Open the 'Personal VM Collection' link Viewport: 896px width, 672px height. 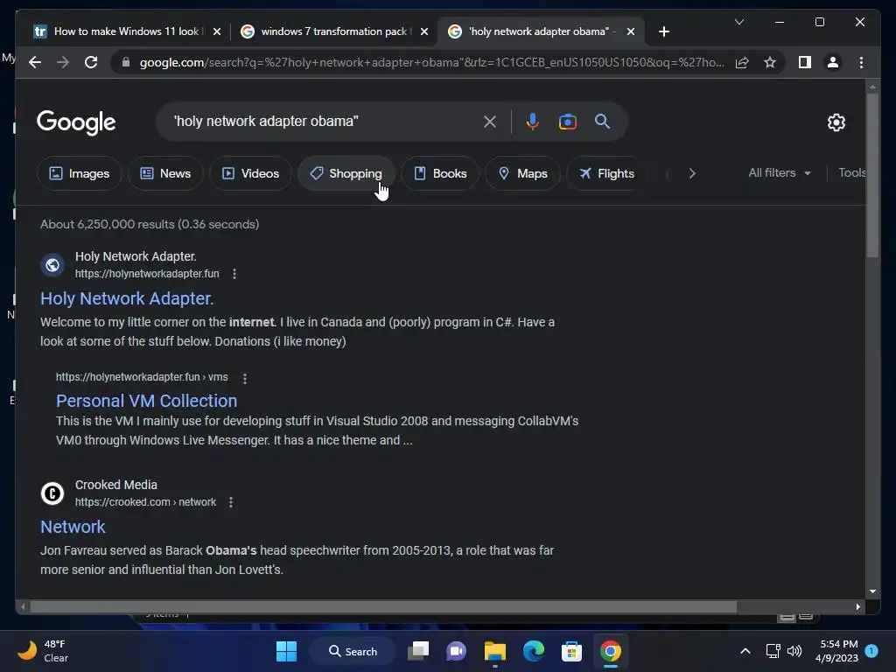[x=146, y=401]
